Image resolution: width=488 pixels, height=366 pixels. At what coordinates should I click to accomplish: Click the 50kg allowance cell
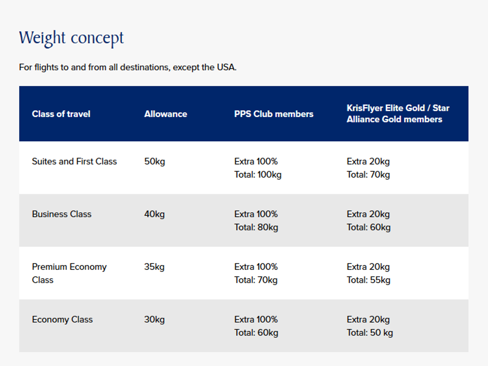pos(155,161)
